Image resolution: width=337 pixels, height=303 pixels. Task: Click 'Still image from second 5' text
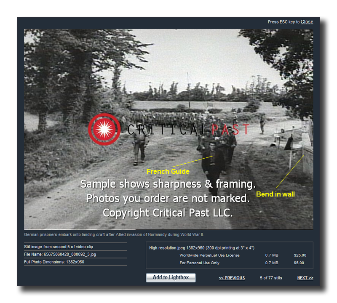[59, 247]
